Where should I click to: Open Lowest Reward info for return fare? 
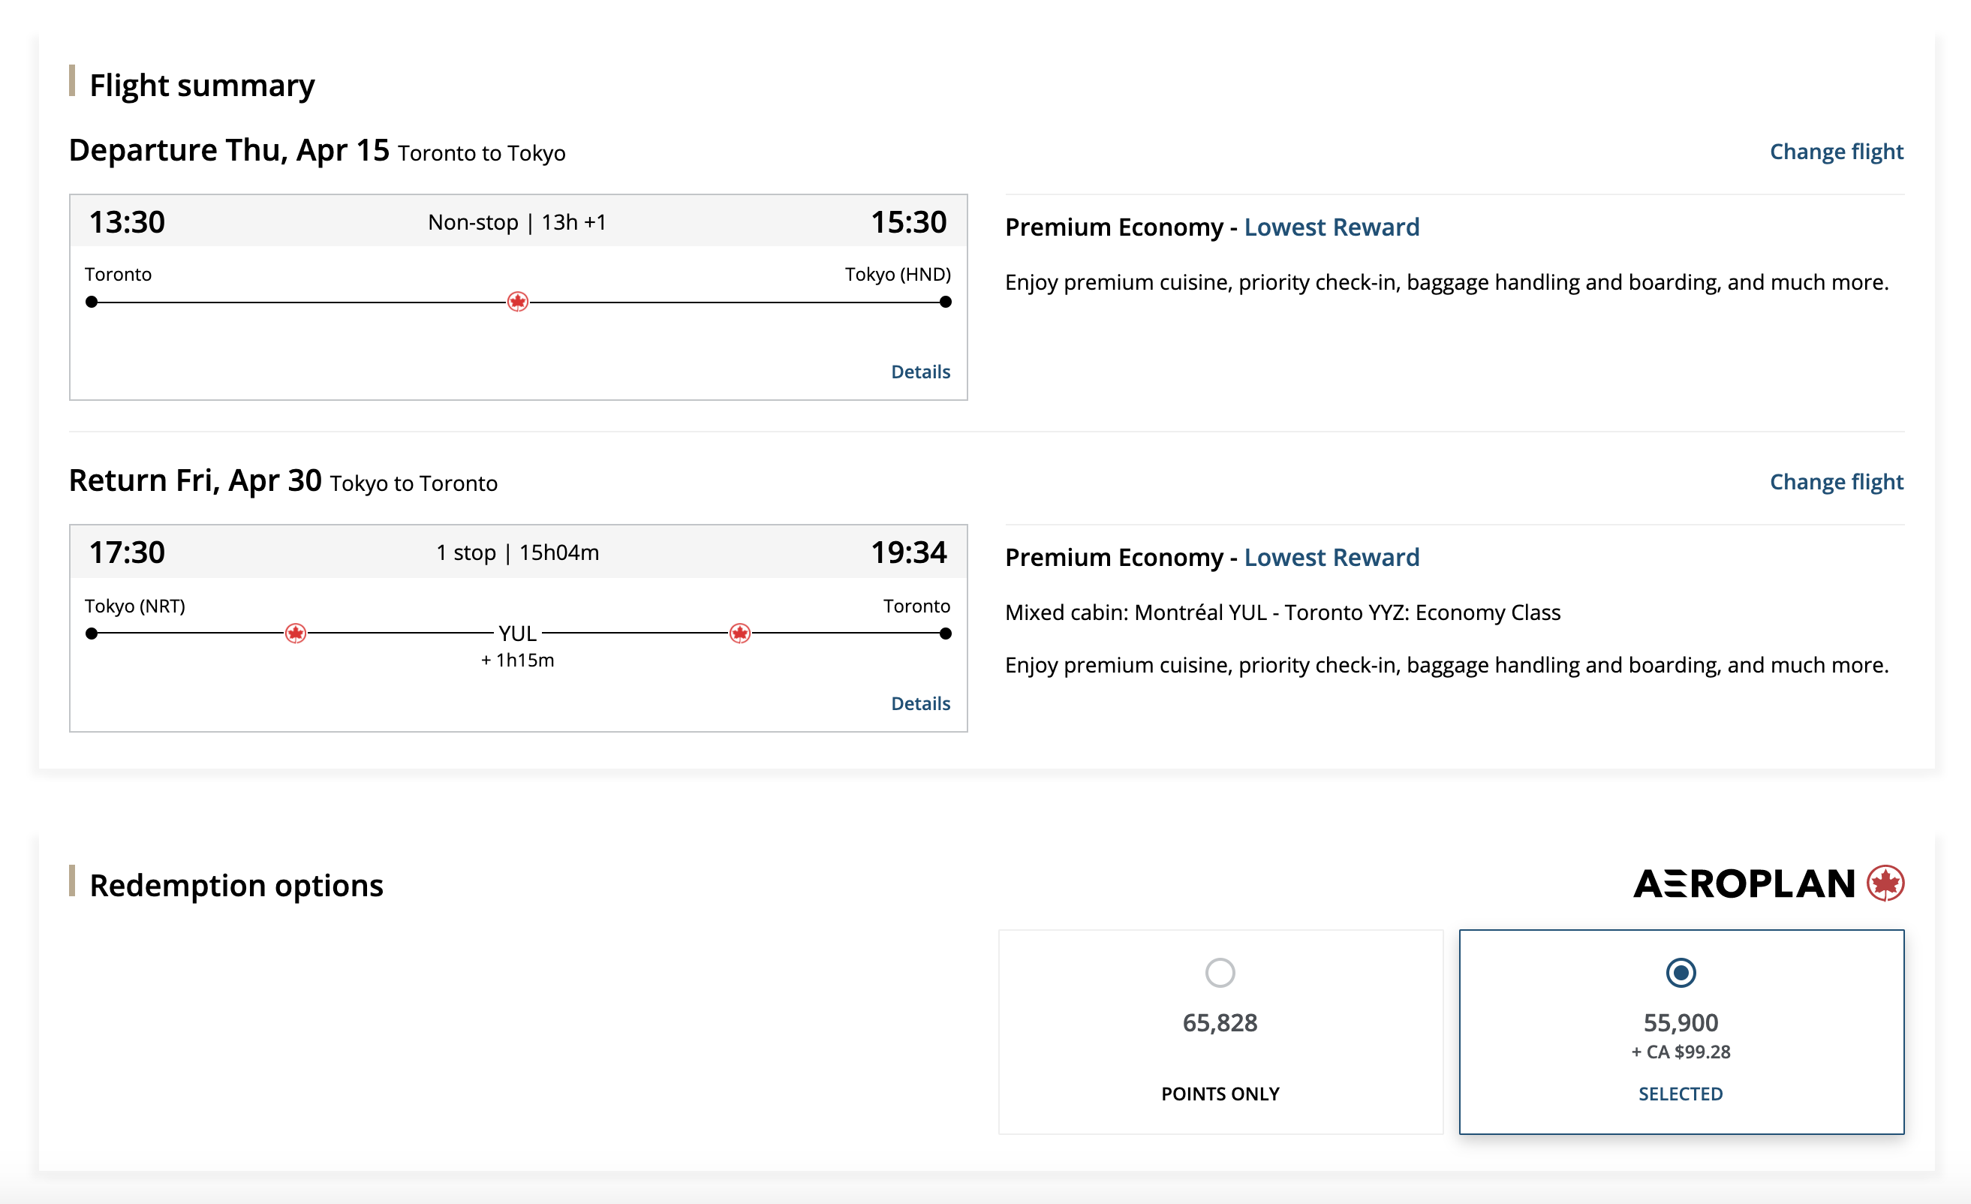tap(1331, 558)
